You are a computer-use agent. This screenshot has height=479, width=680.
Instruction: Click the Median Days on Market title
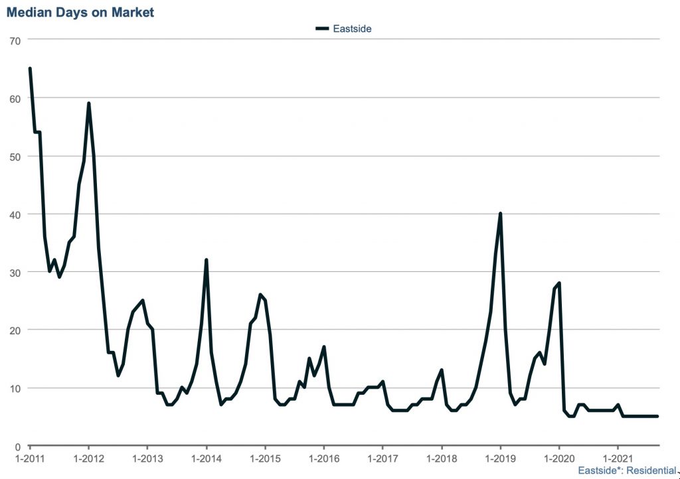click(80, 12)
